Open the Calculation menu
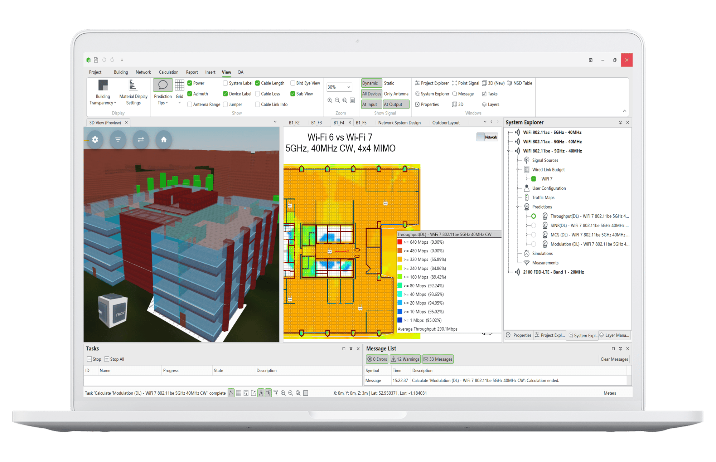 pos(168,73)
